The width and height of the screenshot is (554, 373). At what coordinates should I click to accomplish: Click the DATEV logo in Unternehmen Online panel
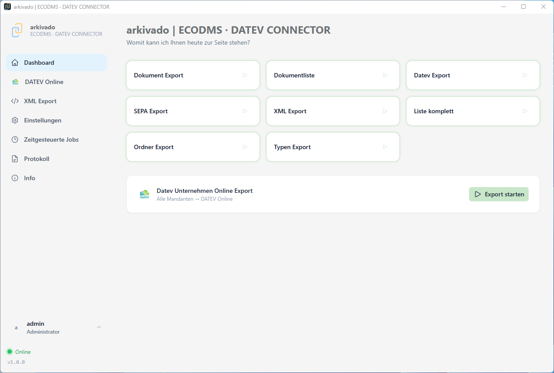pos(144,195)
